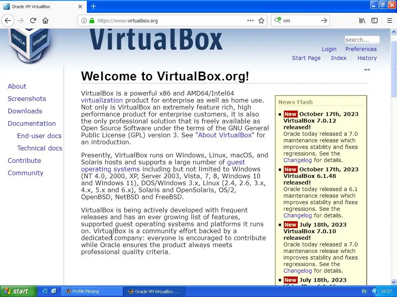This screenshot has width=397, height=297.
Task: Open Screenshots in the sidebar
Action: pos(27,99)
